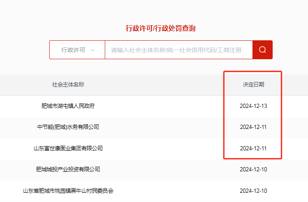Open 山东富世康面业集团有限公司 record

(x=68, y=148)
